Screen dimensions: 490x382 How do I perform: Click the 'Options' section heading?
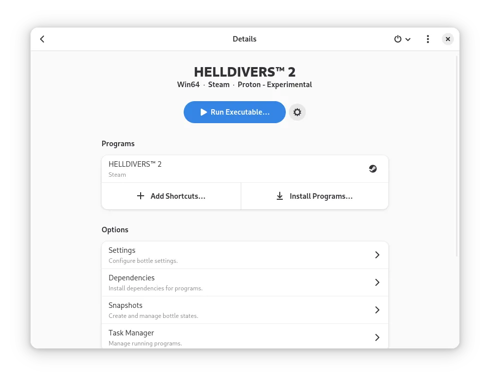(115, 230)
